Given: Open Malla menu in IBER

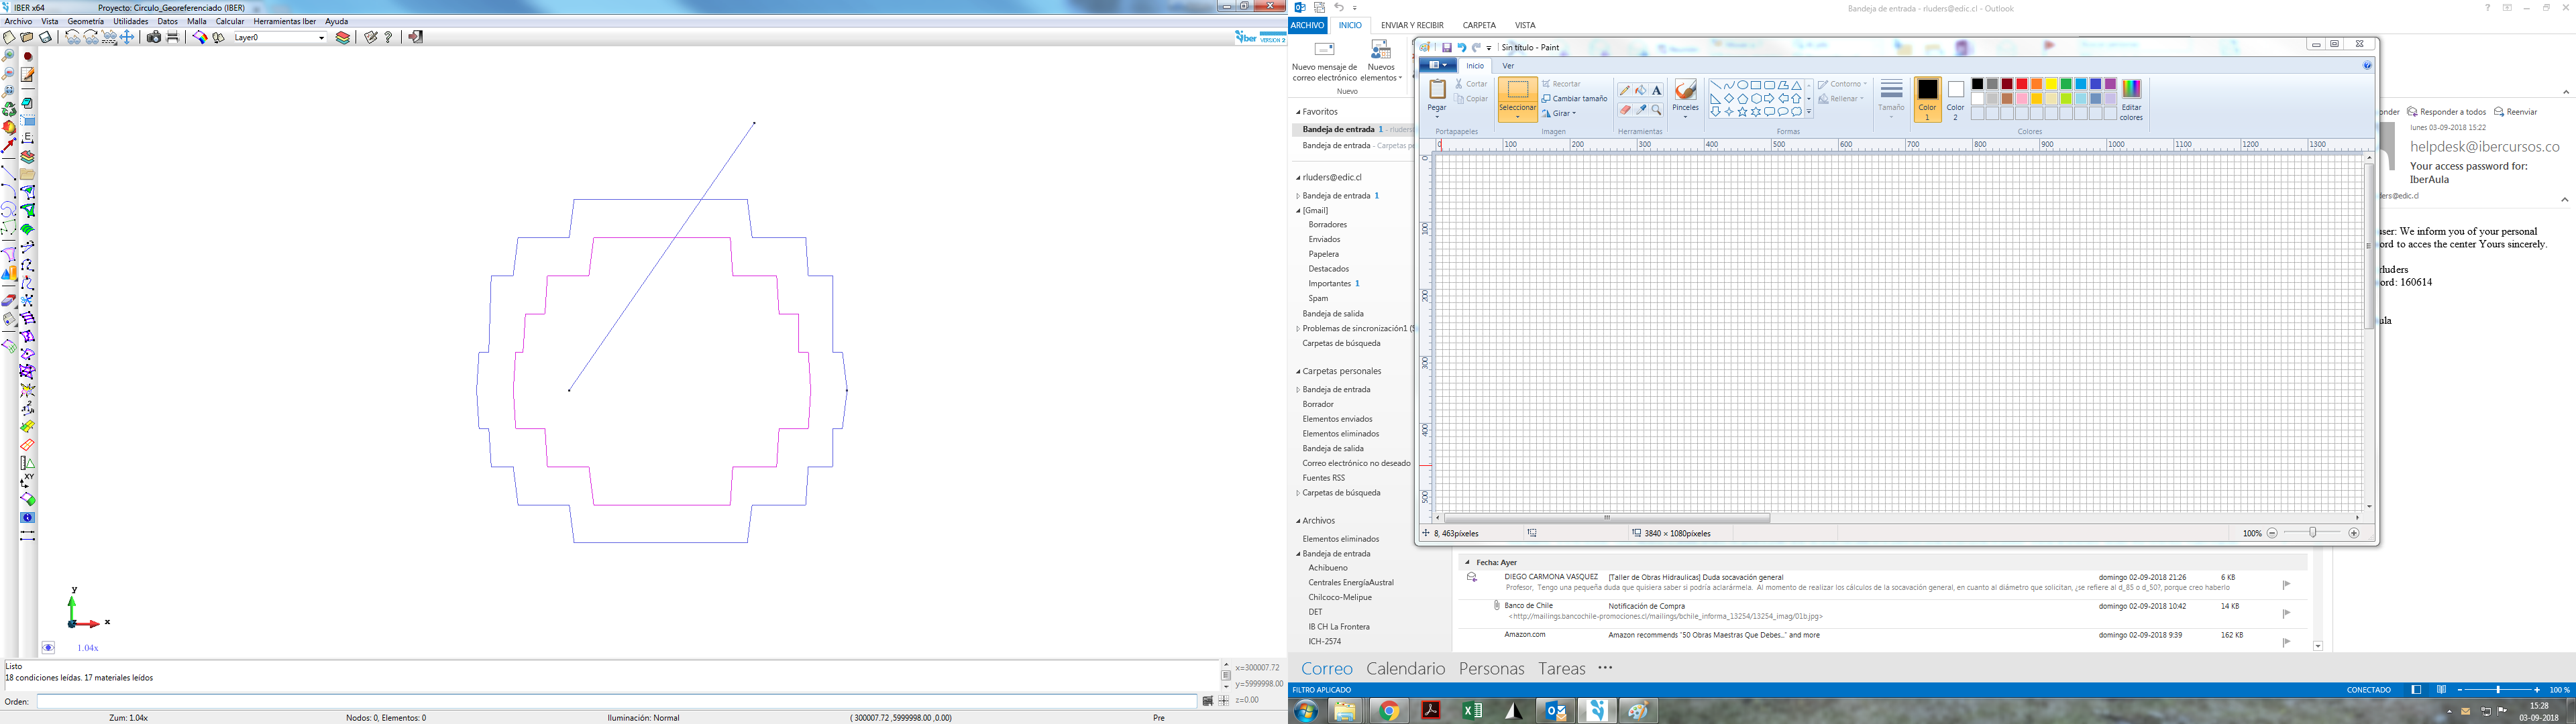Looking at the screenshot, I should pos(197,21).
